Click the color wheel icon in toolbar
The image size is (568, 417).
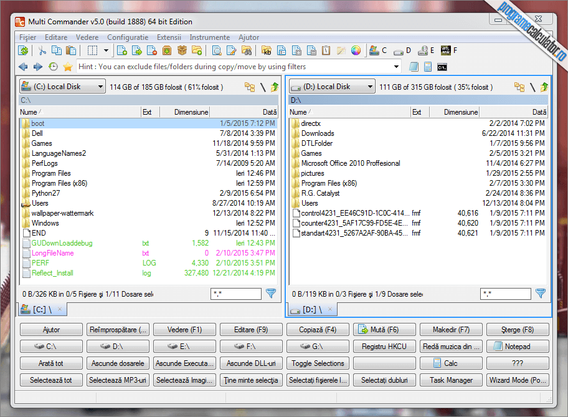[356, 50]
